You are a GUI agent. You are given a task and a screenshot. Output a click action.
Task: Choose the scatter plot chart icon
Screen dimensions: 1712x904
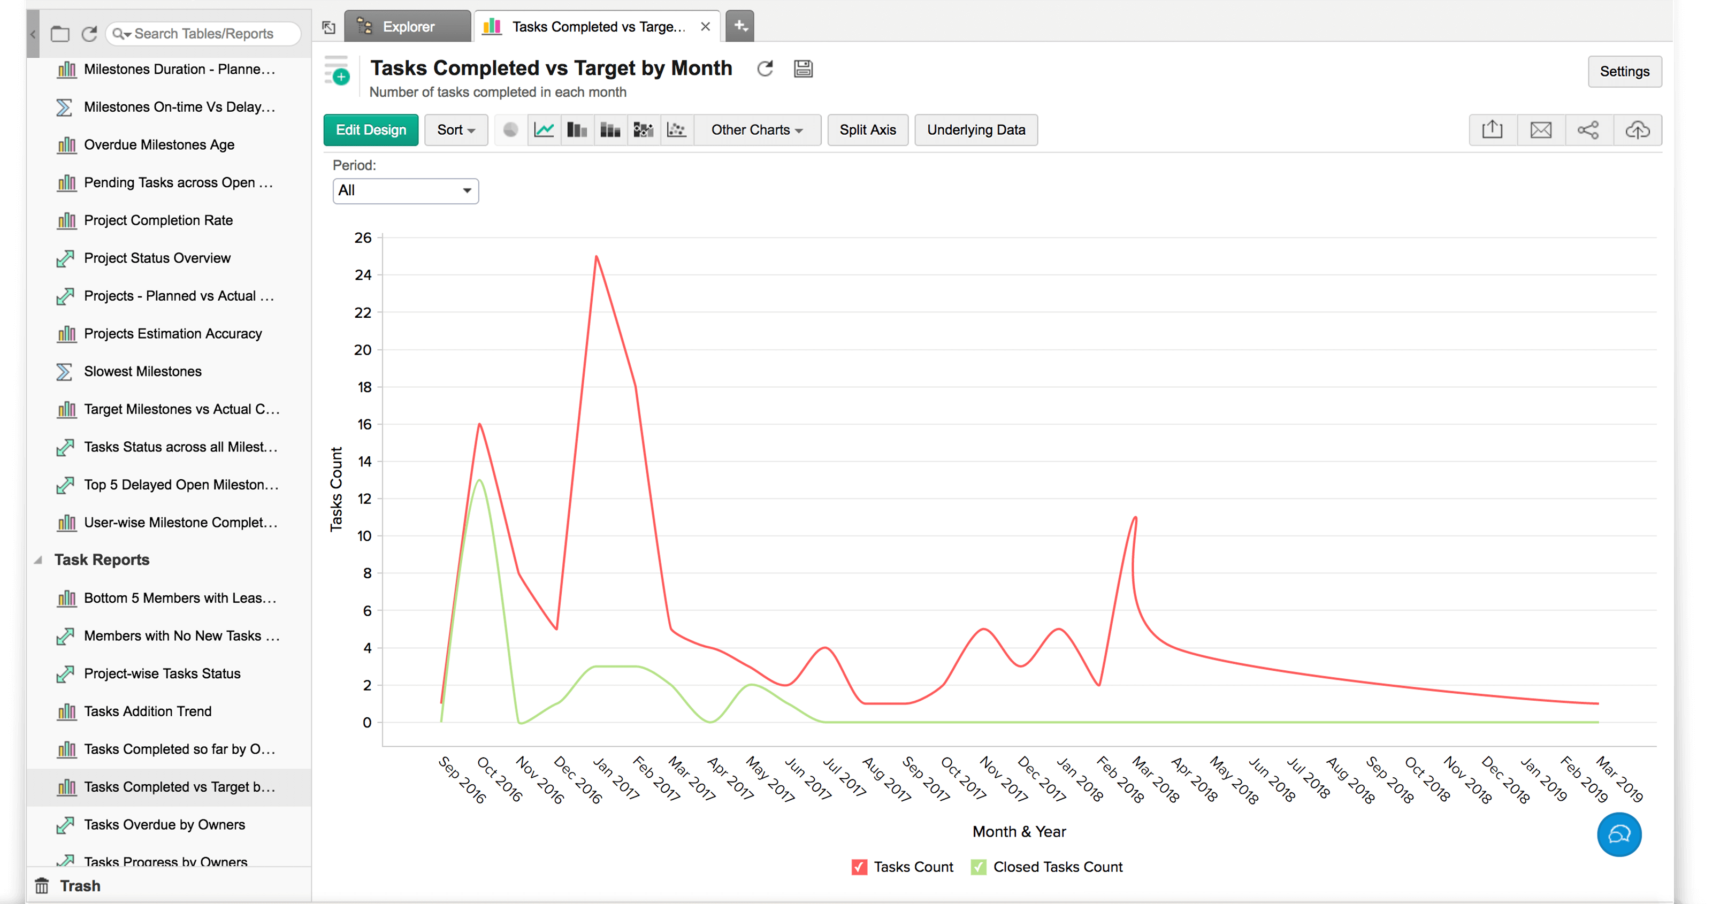(x=677, y=129)
